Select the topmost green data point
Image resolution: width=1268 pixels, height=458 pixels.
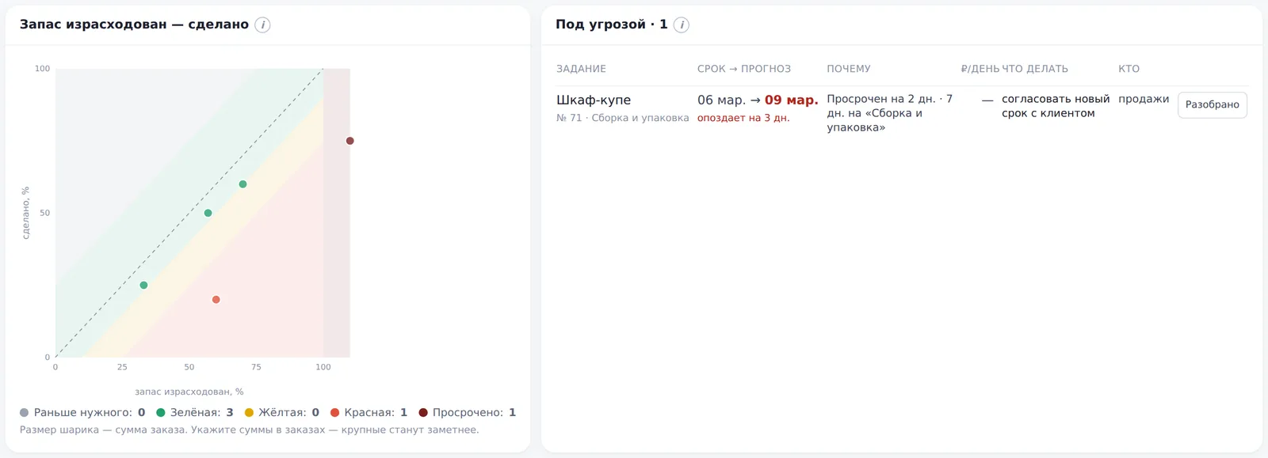[243, 184]
